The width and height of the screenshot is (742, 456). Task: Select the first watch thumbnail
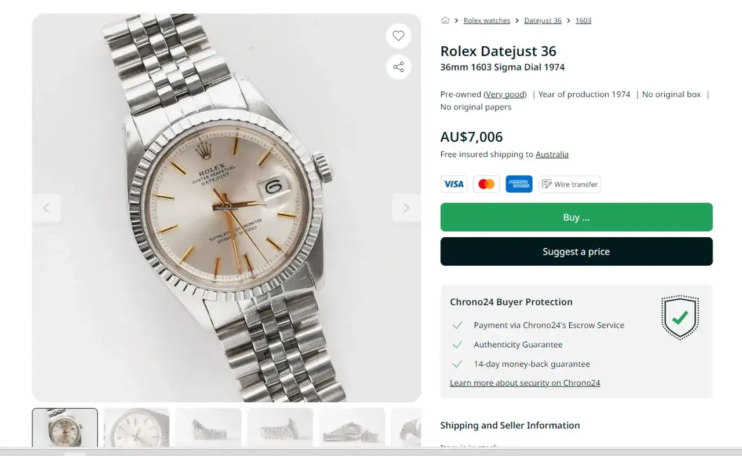(65, 428)
